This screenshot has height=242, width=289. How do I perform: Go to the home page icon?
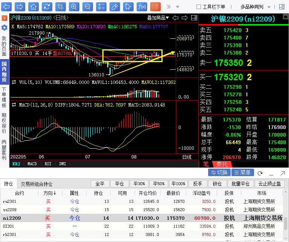(33, 6)
